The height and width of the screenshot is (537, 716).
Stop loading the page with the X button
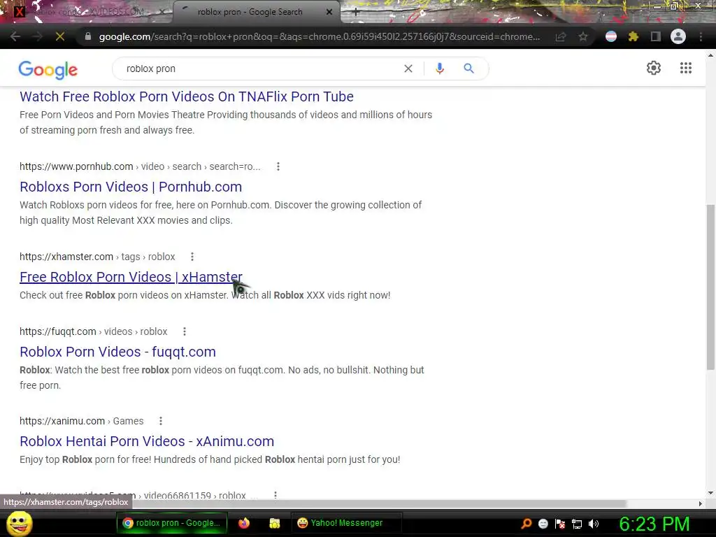pos(60,36)
